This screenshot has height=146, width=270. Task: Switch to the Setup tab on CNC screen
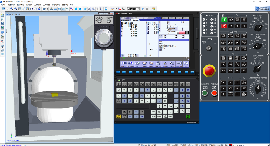point(164,18)
